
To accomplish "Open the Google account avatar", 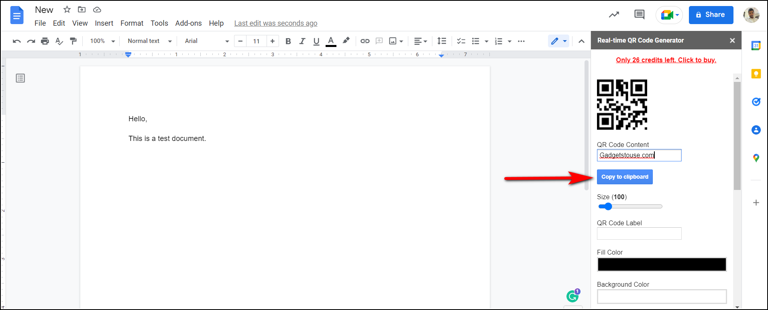I will click(751, 15).
